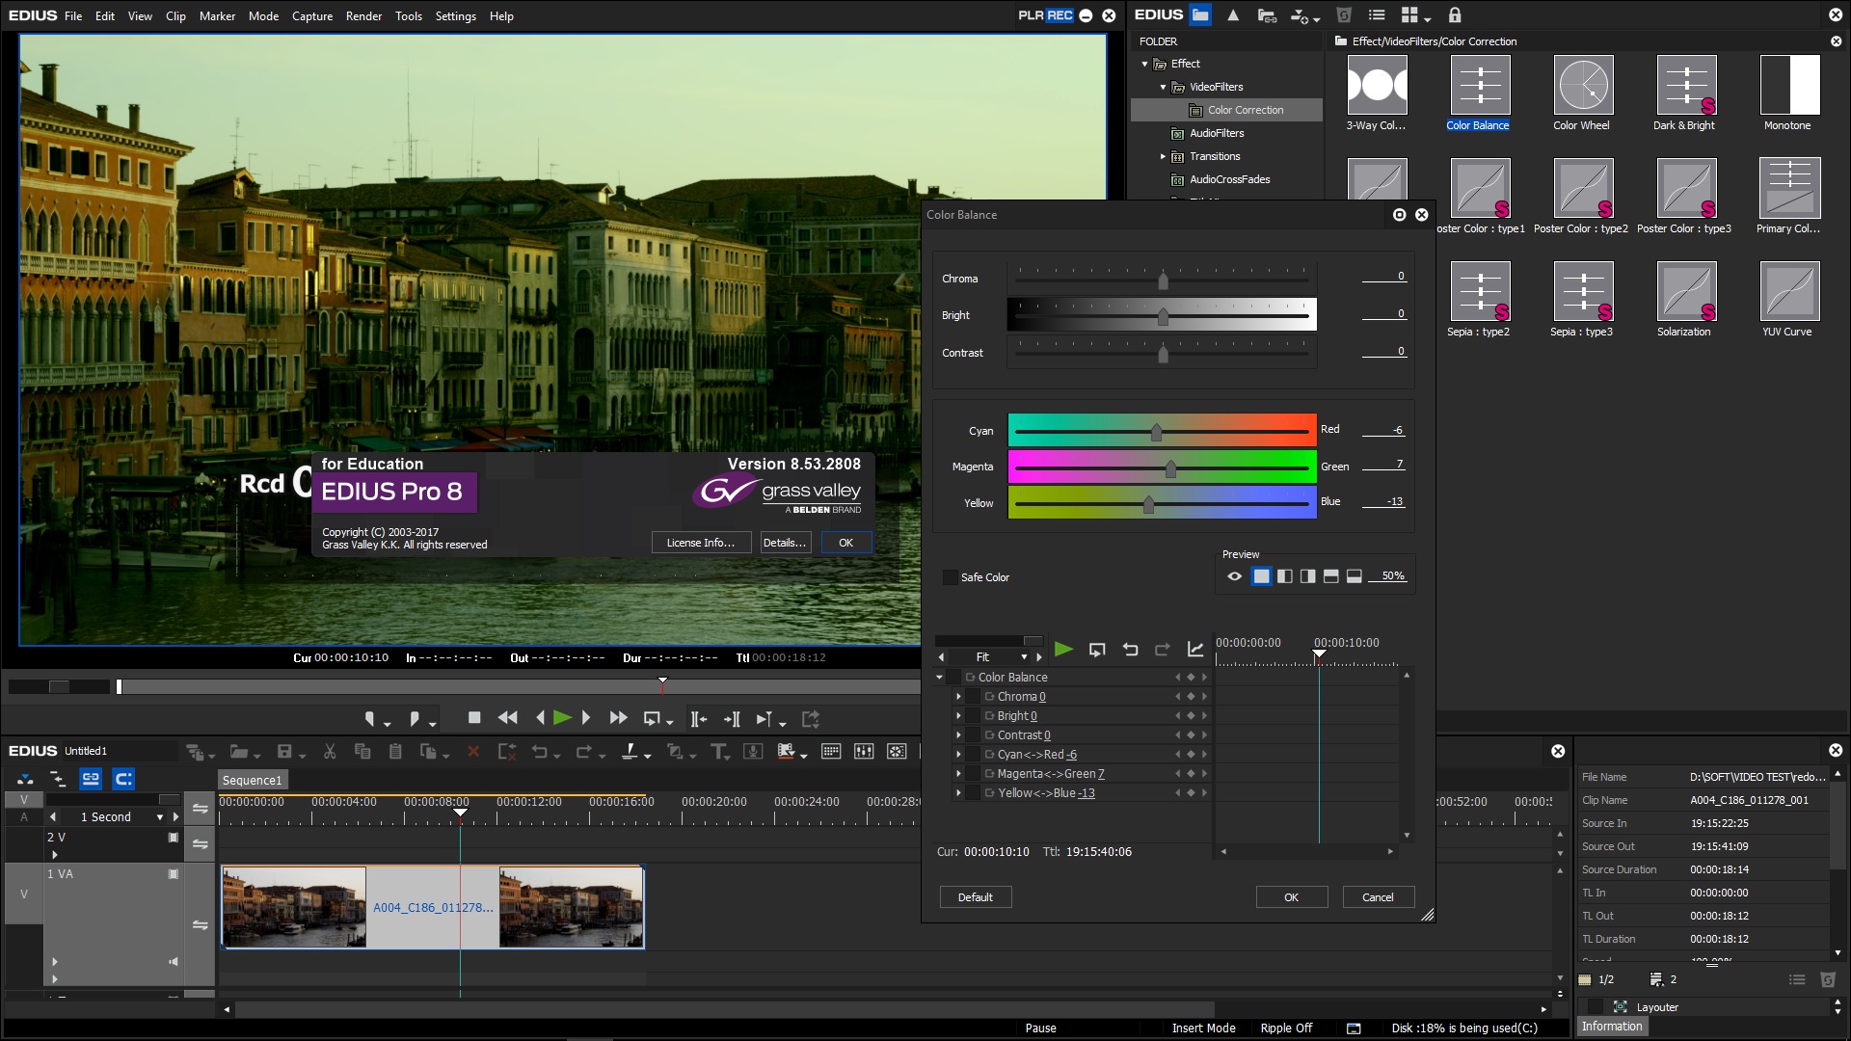The width and height of the screenshot is (1851, 1041).
Task: Toggle keyframe checkbox for Color Balance row
Action: coord(954,678)
